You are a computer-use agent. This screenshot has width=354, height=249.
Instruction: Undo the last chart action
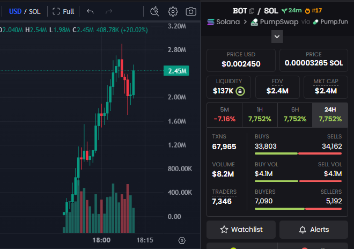click(x=90, y=11)
